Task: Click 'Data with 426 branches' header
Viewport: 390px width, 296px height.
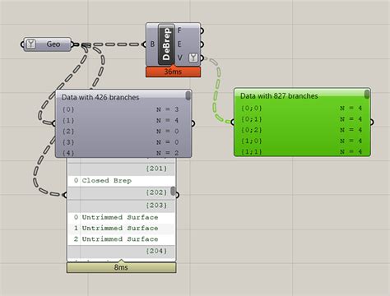Action: pos(100,97)
